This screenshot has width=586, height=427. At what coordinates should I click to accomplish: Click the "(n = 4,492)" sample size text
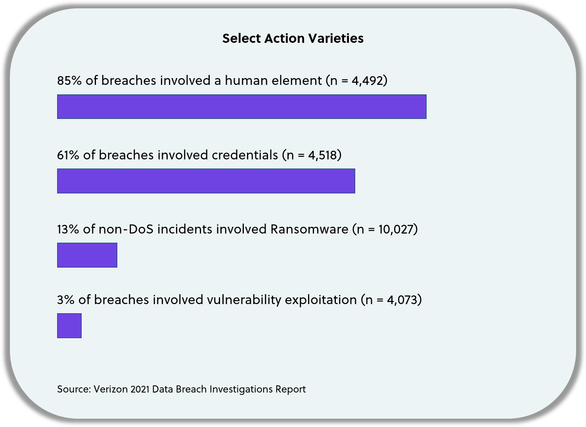click(356, 80)
